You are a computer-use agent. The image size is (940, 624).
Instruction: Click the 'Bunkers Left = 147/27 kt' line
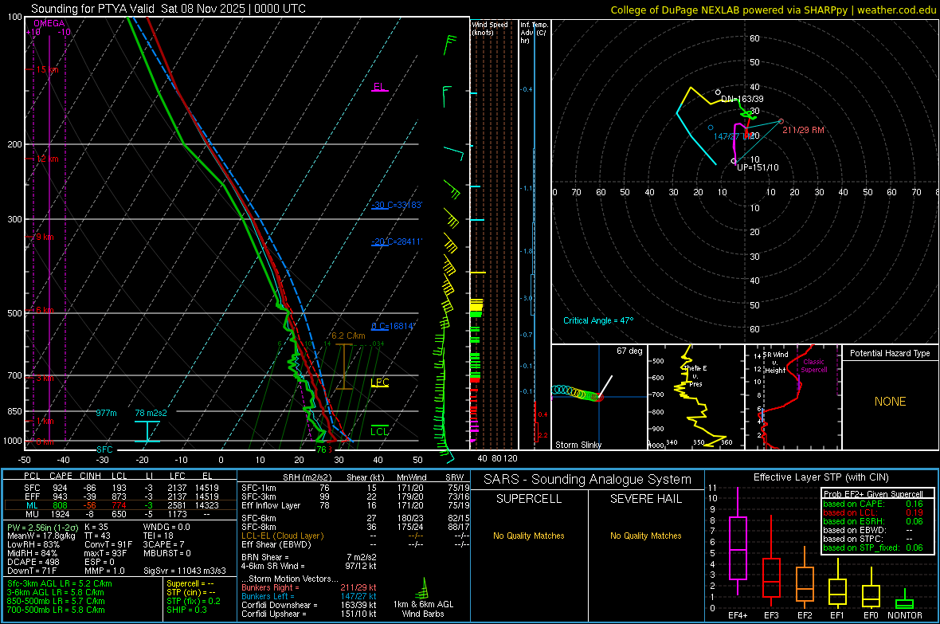[x=309, y=596]
